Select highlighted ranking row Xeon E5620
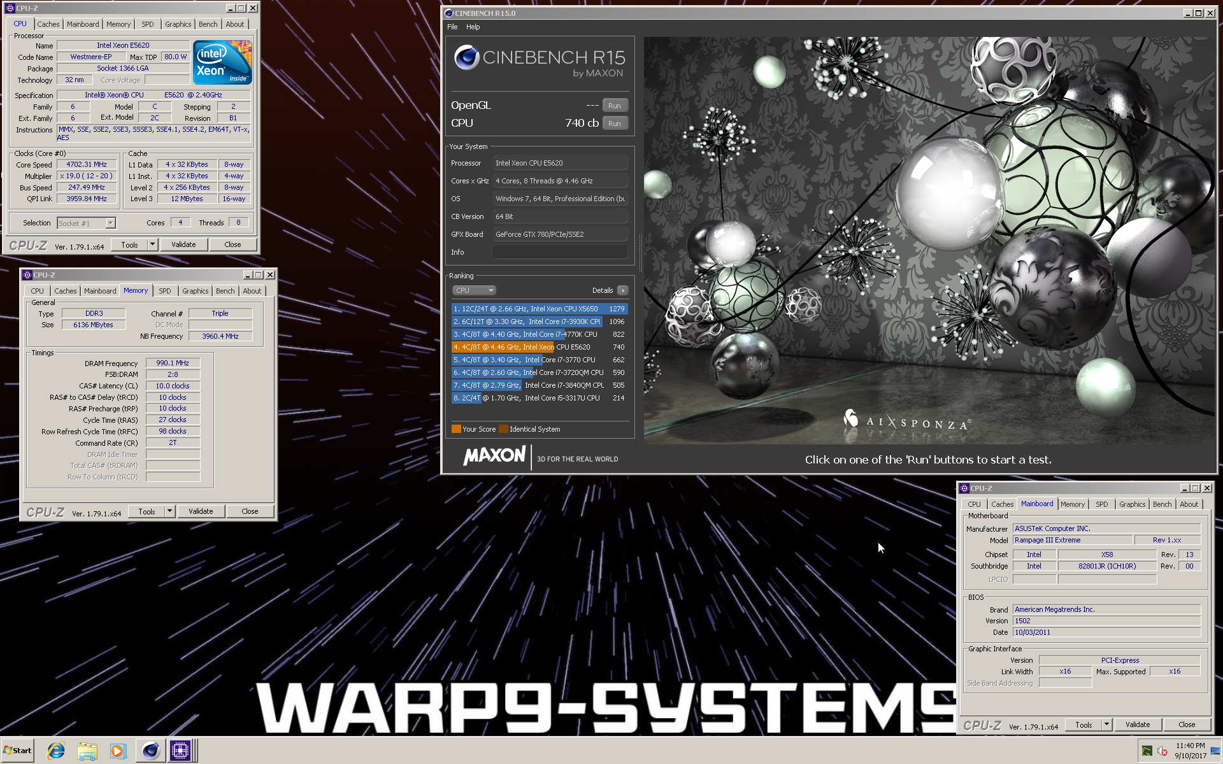The image size is (1223, 764). tap(540, 347)
